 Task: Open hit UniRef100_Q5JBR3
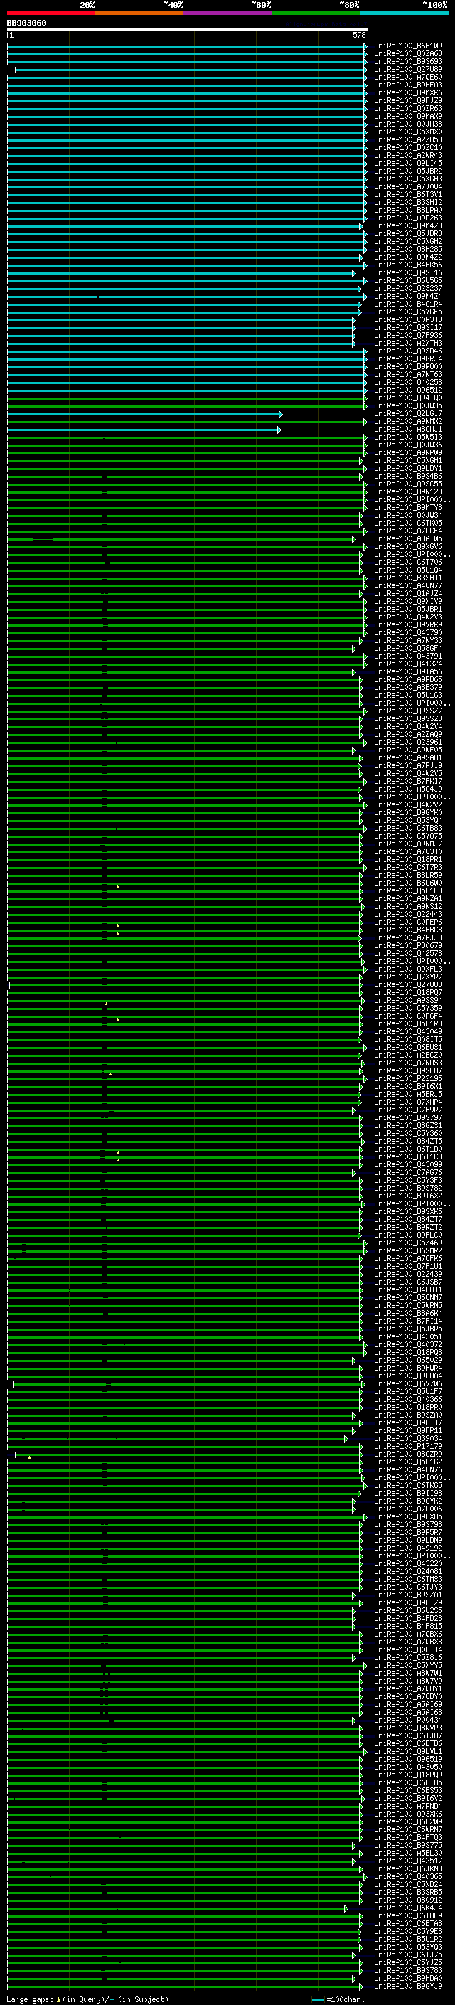coord(408,233)
